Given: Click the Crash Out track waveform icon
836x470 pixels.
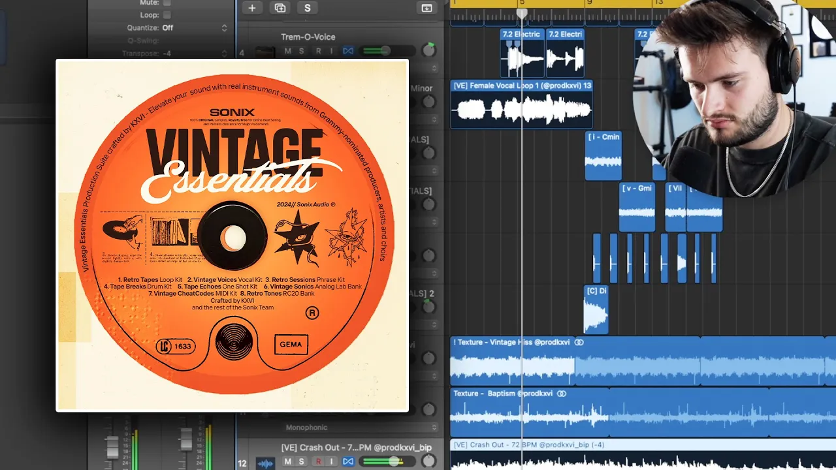Looking at the screenshot, I should [x=265, y=463].
